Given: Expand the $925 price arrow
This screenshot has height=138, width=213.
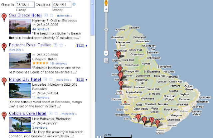Looking at the screenshot, I should point(86,46).
